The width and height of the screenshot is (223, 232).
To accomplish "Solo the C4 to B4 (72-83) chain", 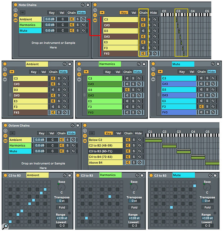I will [x=134, y=157].
